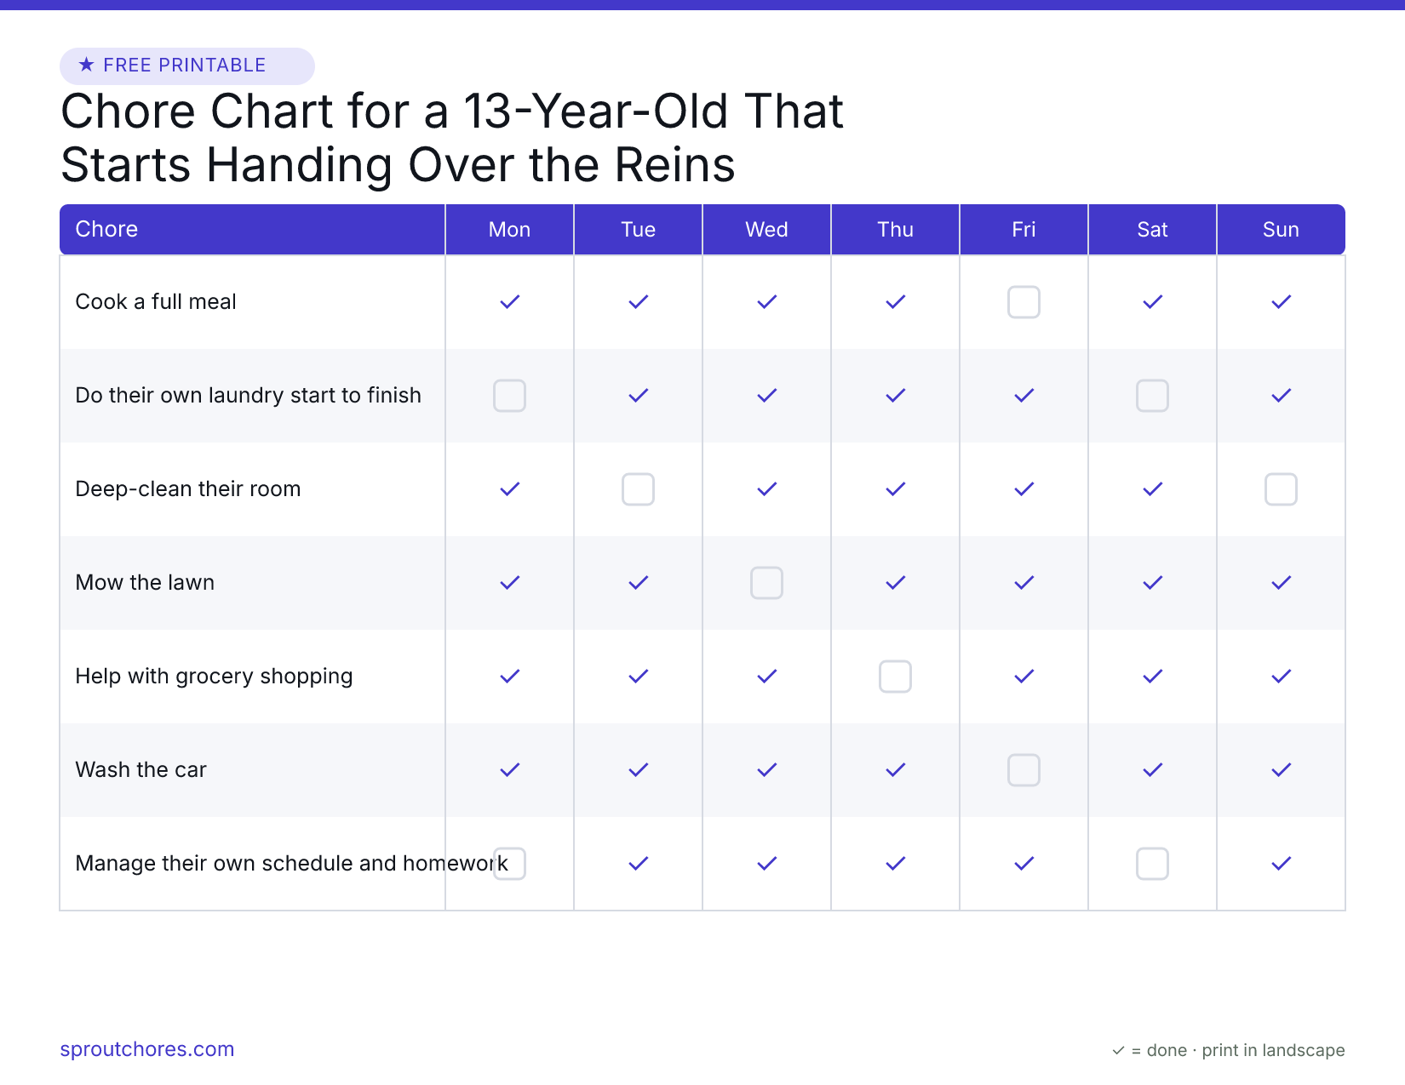Click the Deep-clean room Monday checkmark
Image resolution: width=1405 pixels, height=1085 pixels.
[509, 489]
